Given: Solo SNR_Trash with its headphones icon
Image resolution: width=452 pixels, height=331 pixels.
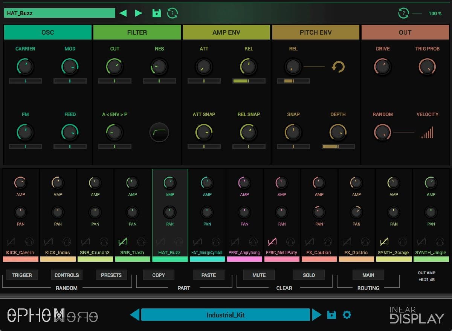Looking at the screenshot, I should 141,241.
